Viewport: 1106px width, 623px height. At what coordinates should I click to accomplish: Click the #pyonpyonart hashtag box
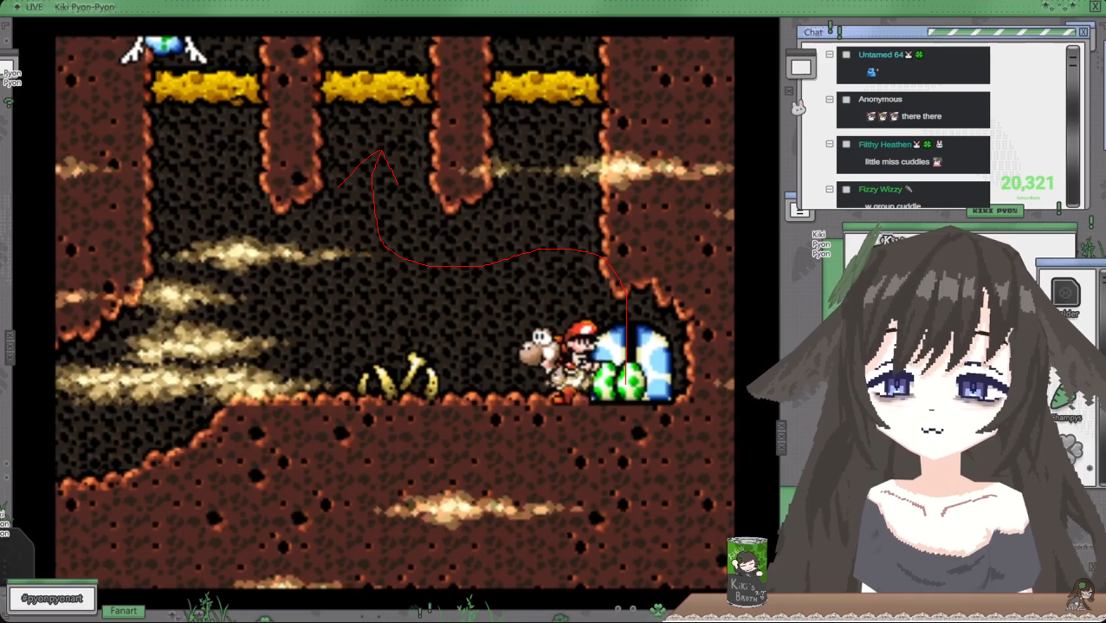coord(52,599)
